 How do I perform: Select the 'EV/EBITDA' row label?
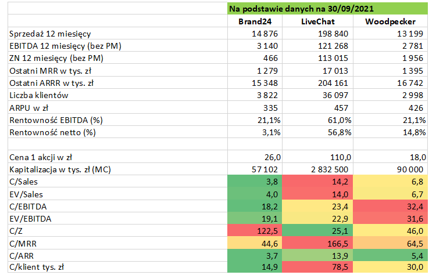point(30,219)
